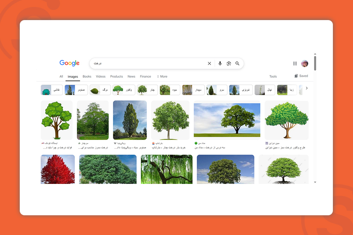Open the wide field tree image from مداد من
The image size is (353, 235).
227,120
